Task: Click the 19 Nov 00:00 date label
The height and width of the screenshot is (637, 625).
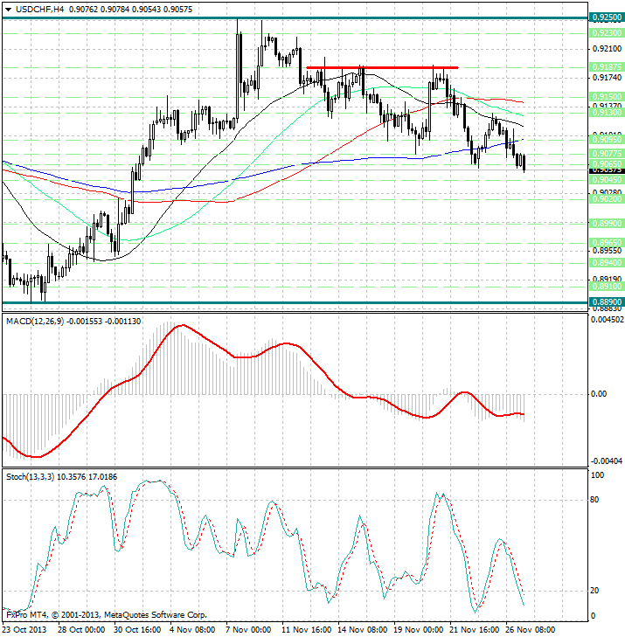Action: point(418,630)
